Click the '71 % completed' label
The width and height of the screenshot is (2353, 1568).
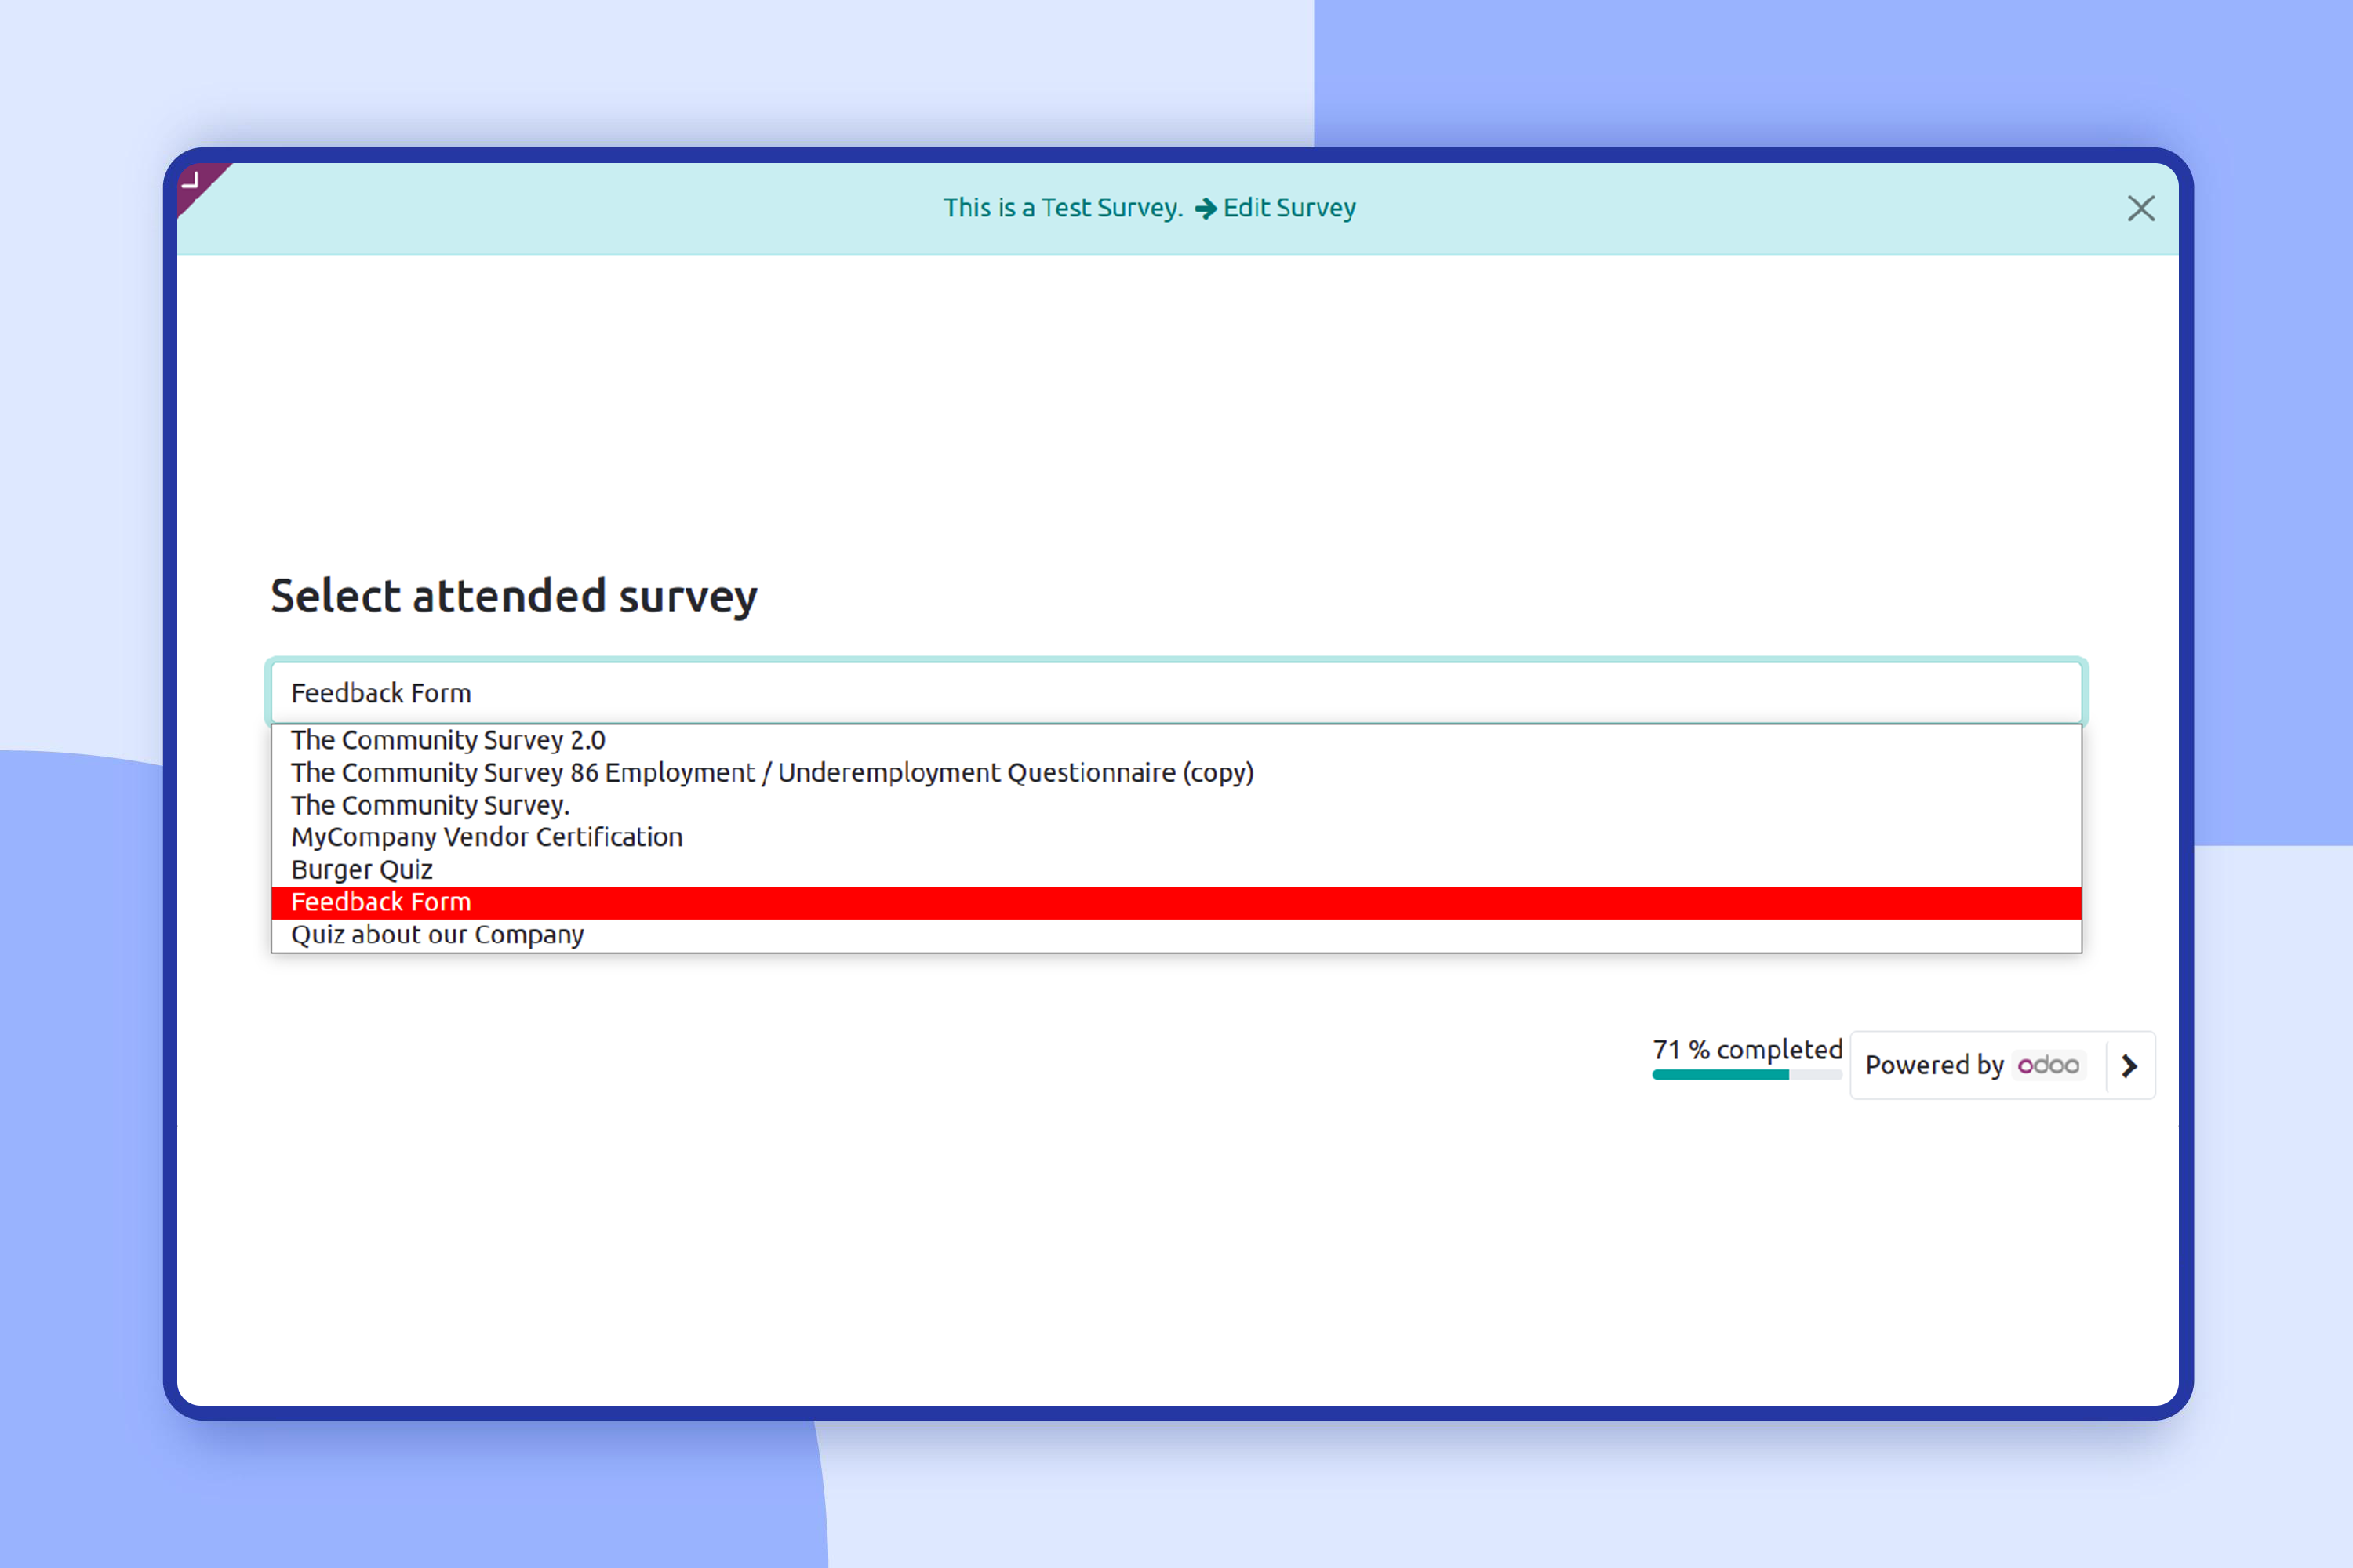pyautogui.click(x=1747, y=1049)
